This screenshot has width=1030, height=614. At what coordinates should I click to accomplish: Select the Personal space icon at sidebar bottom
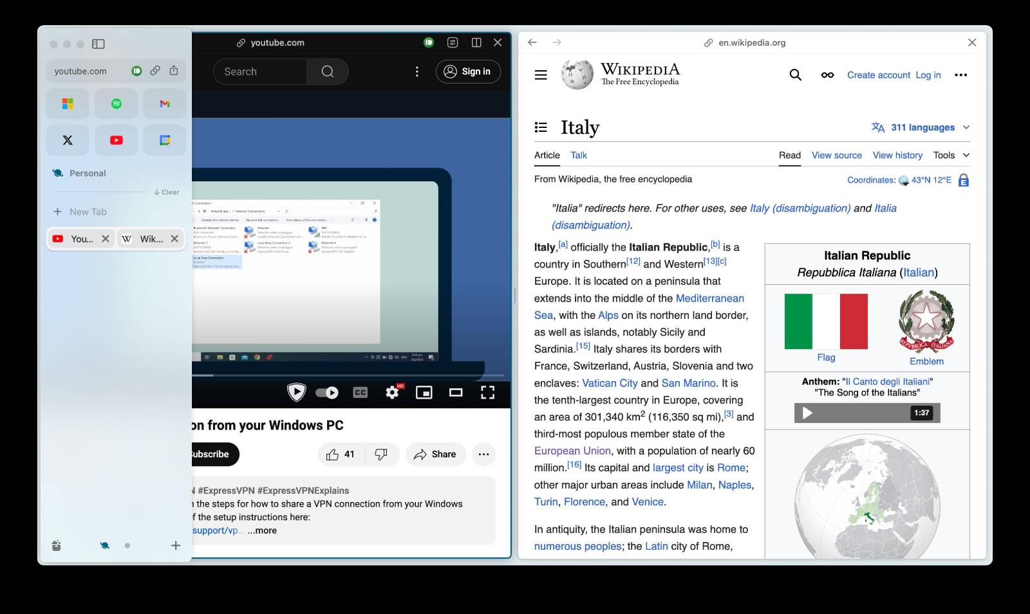[104, 545]
